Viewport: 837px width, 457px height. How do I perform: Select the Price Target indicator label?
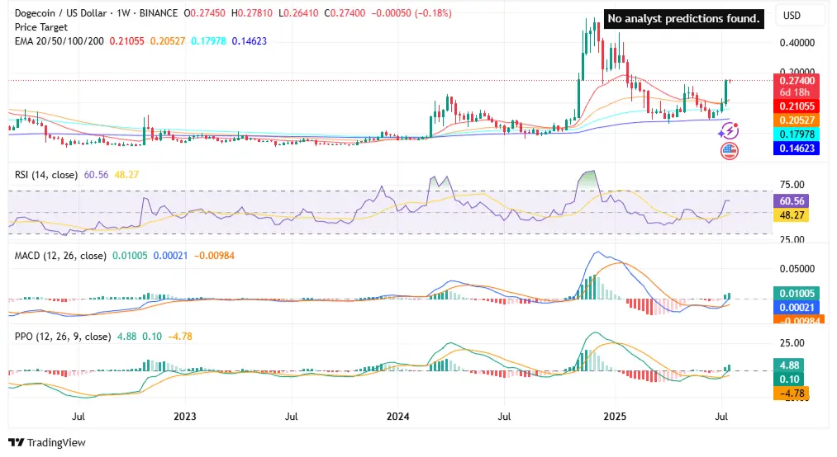pyautogui.click(x=41, y=27)
